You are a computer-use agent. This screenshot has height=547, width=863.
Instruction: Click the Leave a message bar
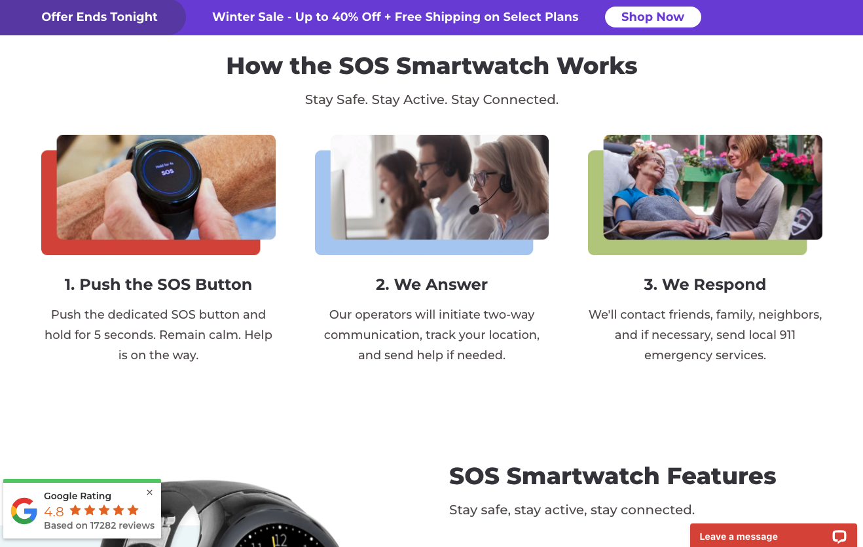tap(773, 535)
